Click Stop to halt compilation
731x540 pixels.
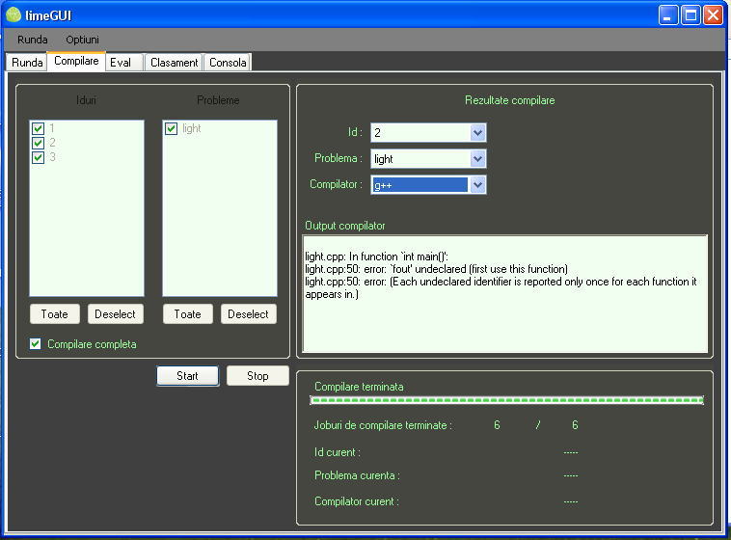(257, 376)
